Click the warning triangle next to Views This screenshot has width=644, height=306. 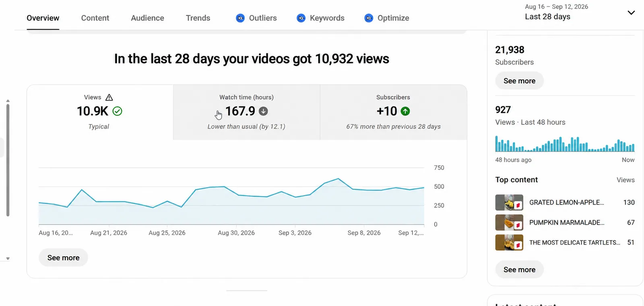pyautogui.click(x=109, y=97)
